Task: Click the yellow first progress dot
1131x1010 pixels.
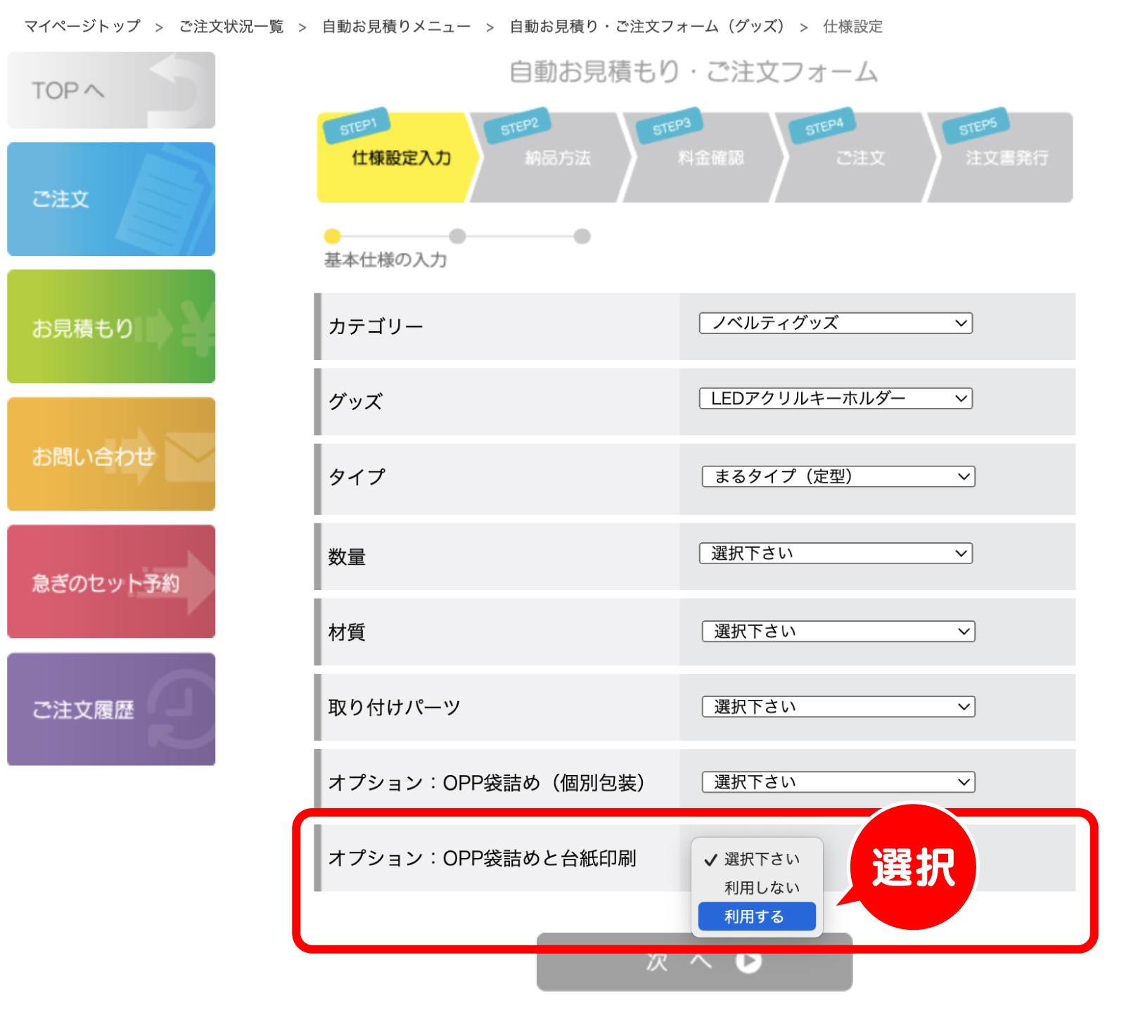Action: pos(332,236)
